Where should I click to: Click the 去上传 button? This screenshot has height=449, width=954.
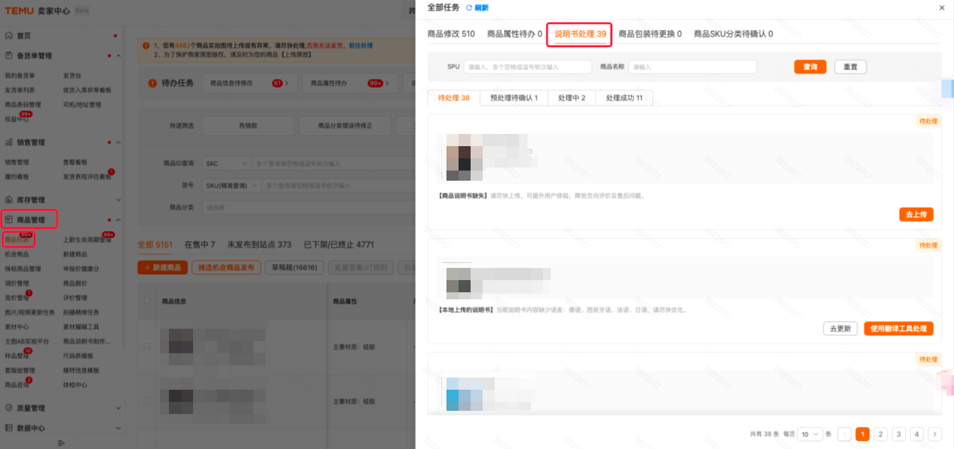[x=916, y=215]
